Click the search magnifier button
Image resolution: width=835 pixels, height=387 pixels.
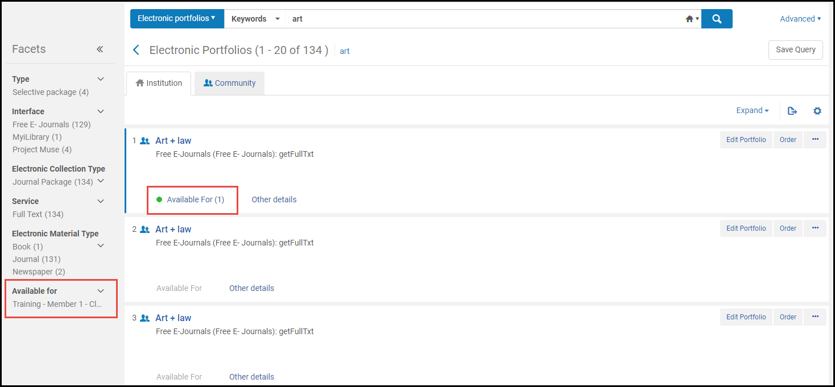[x=717, y=19]
